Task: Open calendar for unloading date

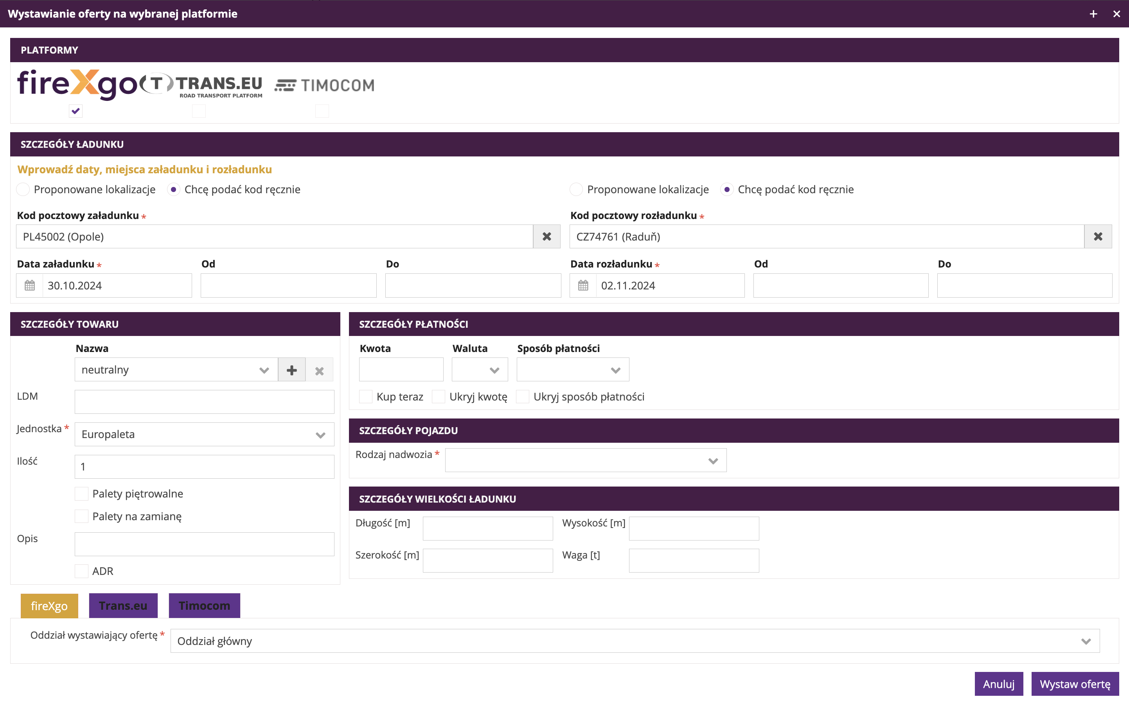Action: [x=583, y=286]
